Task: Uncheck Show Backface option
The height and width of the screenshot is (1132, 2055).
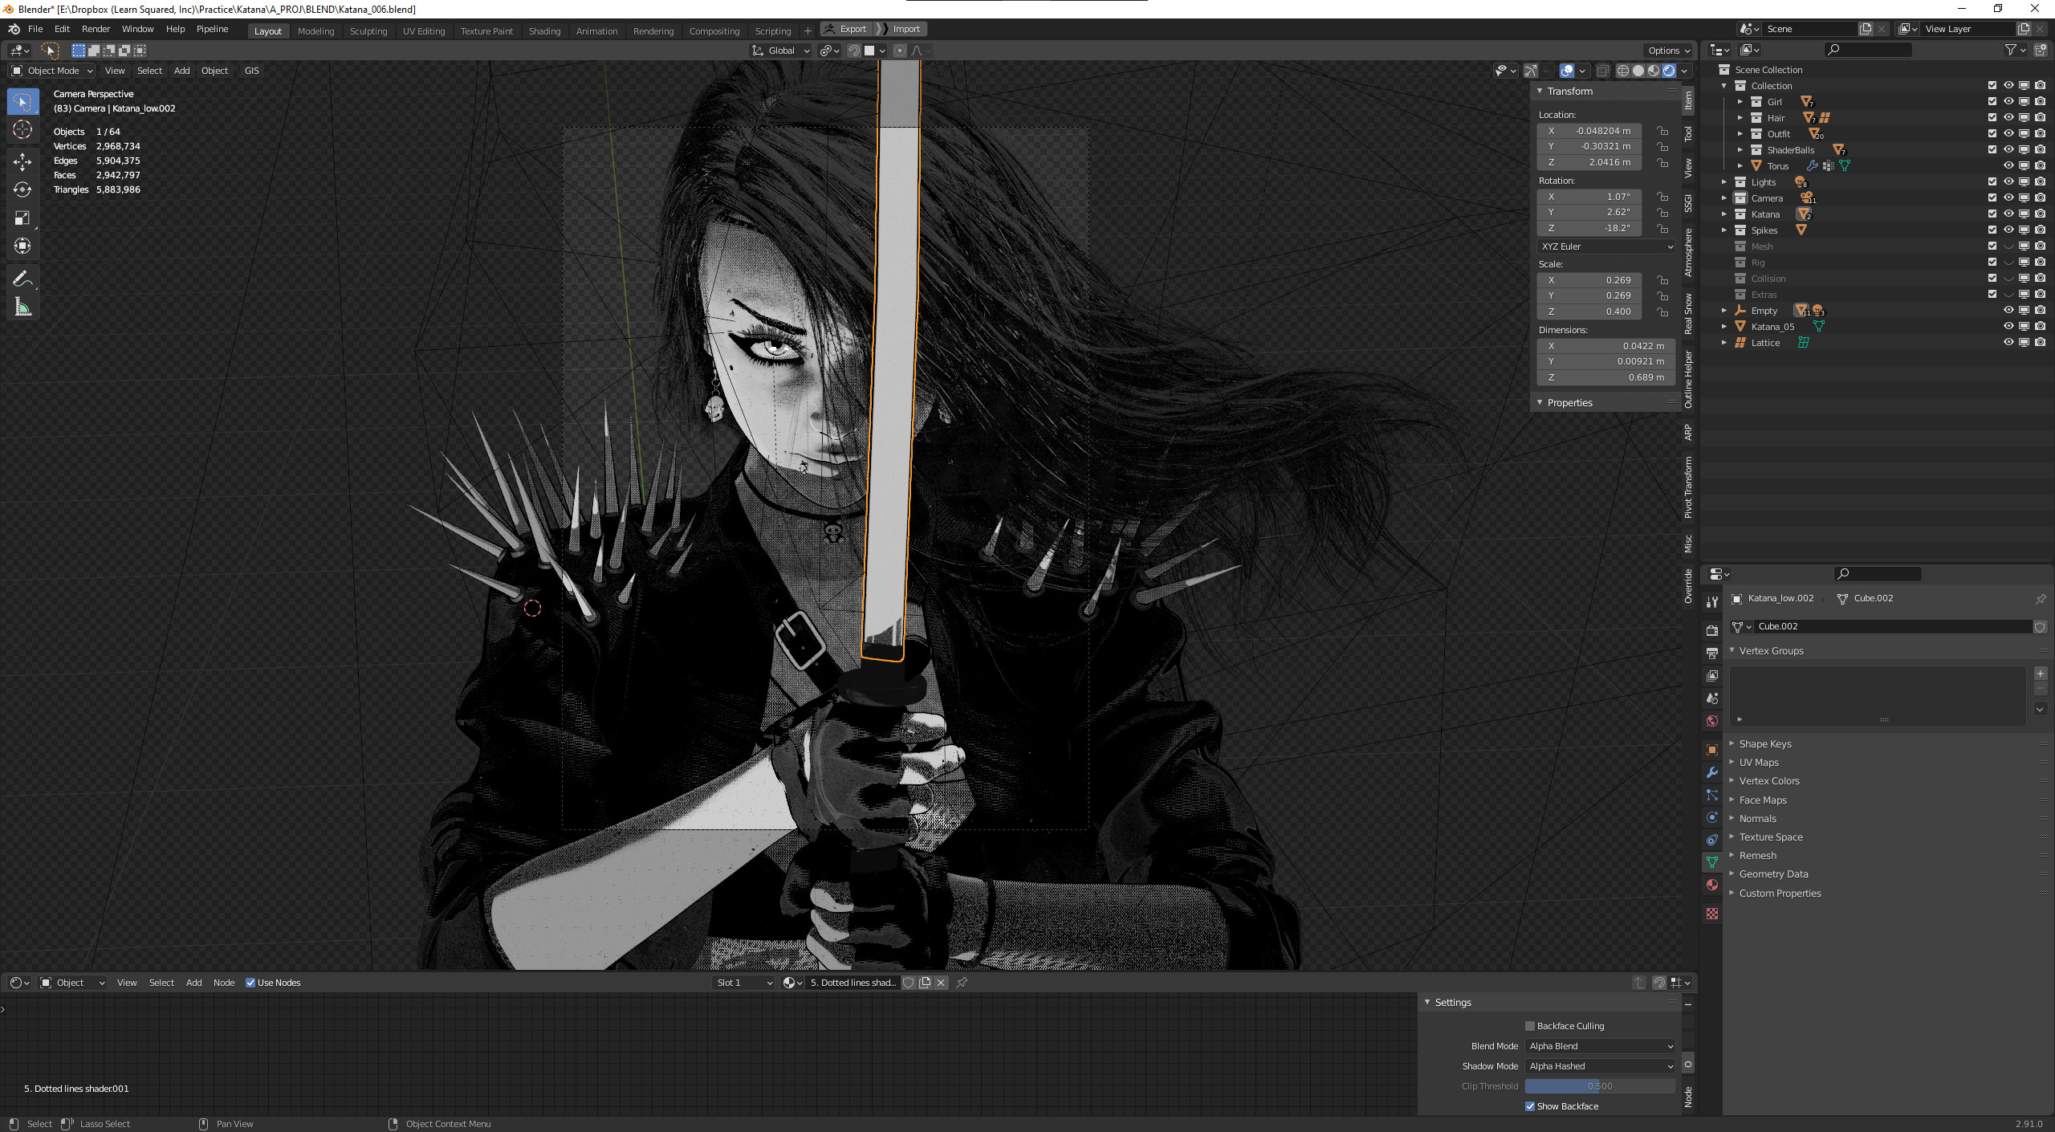Action: 1530,1106
